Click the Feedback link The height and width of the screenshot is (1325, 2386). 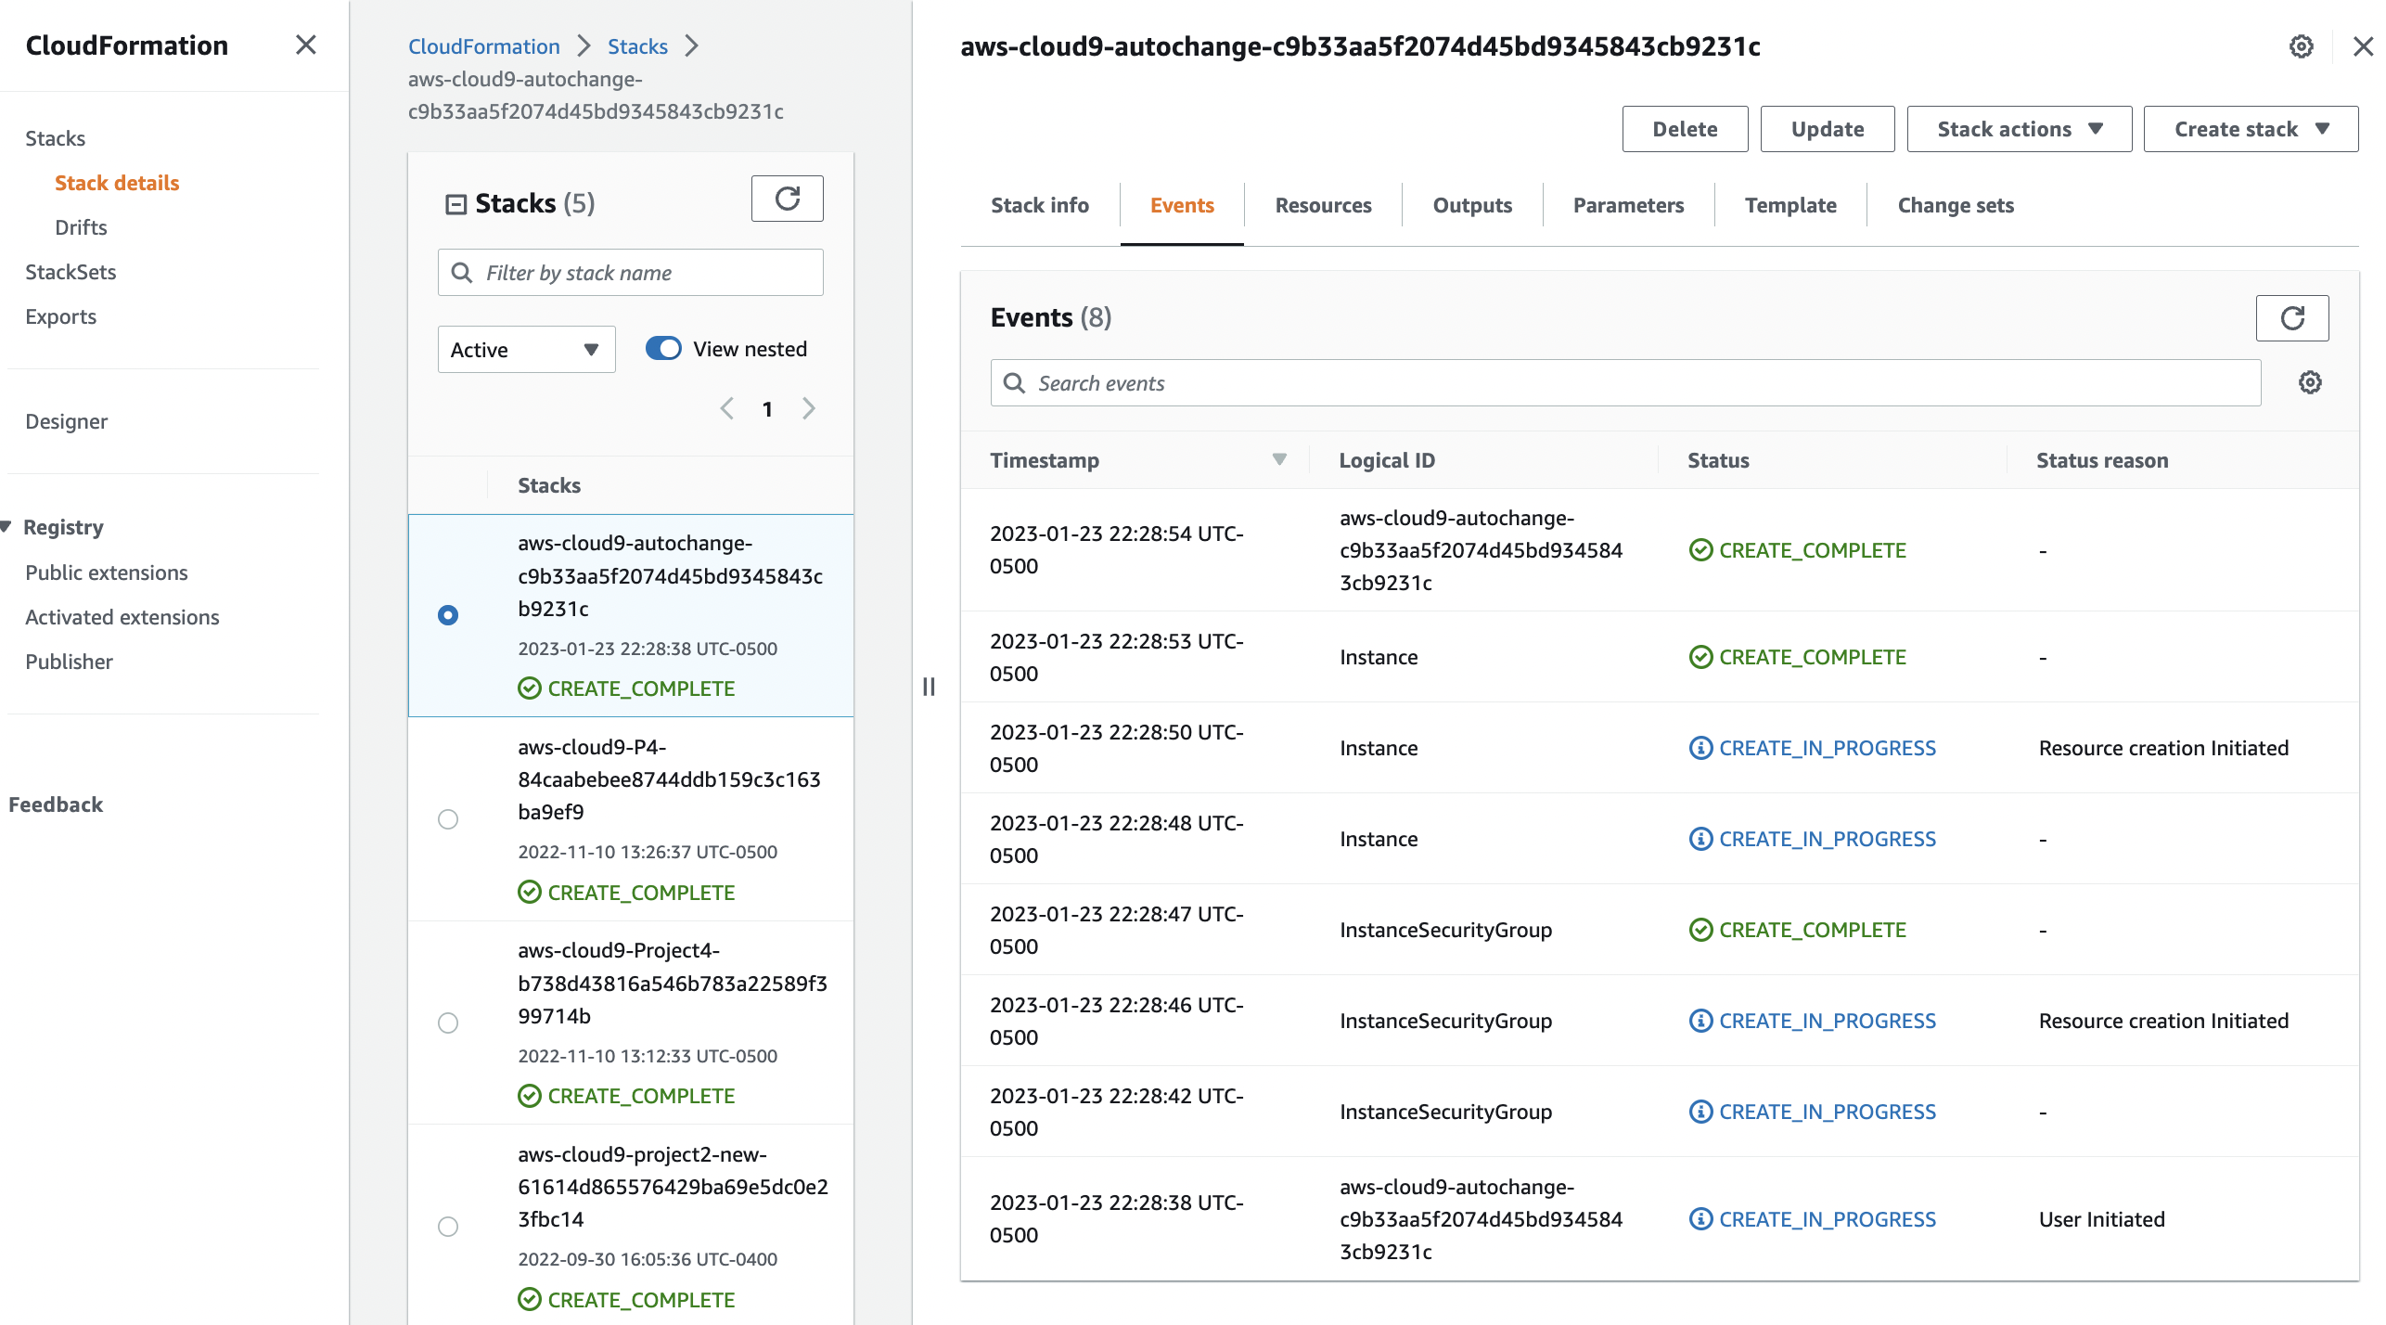click(x=56, y=804)
